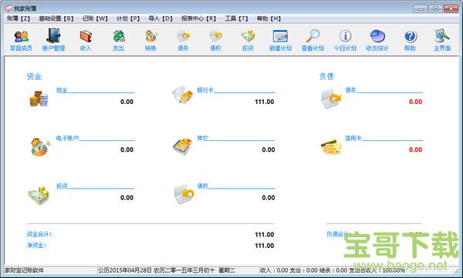Show 今日计划 today's plan

(x=345, y=40)
